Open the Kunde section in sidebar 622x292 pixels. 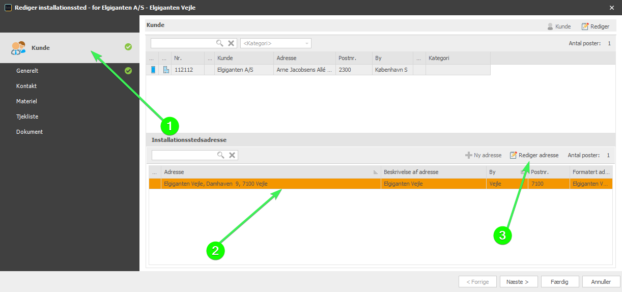70,47
